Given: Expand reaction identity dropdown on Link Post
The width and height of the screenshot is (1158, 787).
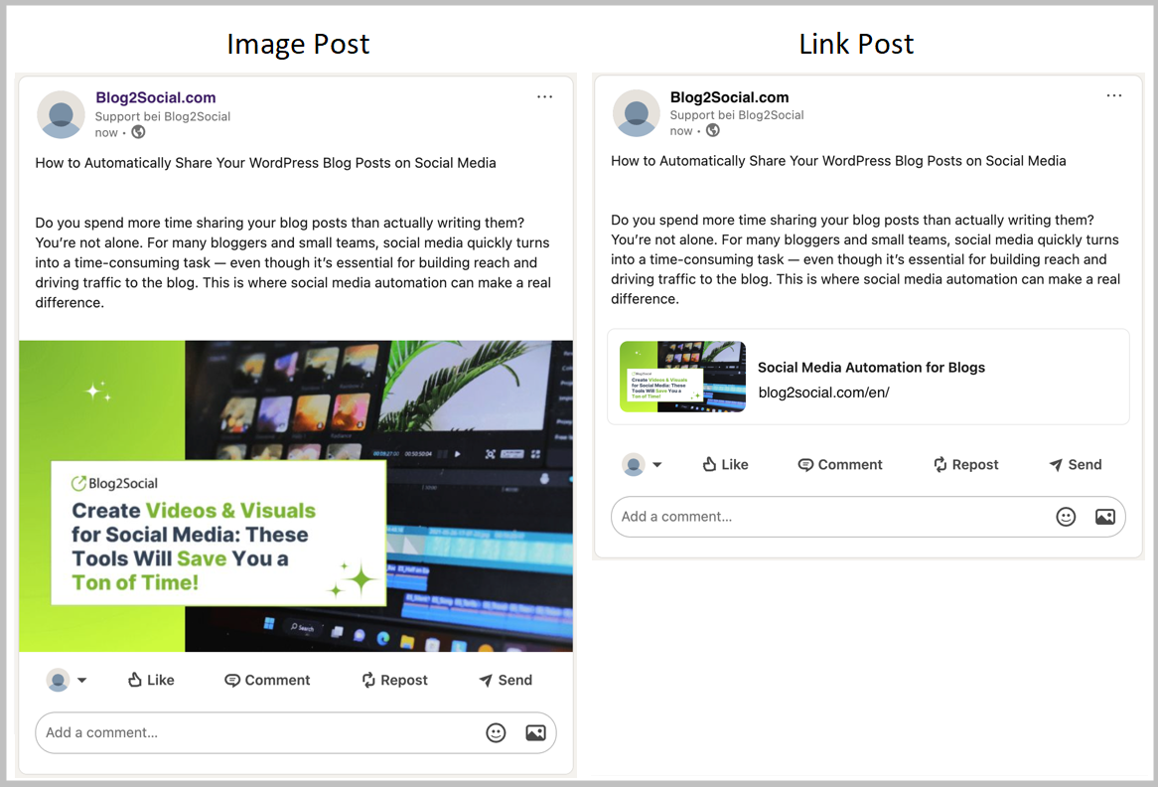Looking at the screenshot, I should click(x=656, y=465).
